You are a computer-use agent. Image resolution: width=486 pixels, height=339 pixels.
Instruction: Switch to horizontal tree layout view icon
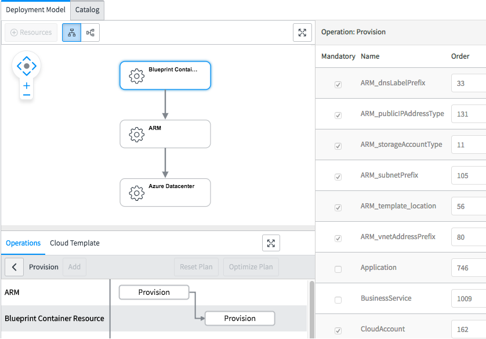click(90, 33)
